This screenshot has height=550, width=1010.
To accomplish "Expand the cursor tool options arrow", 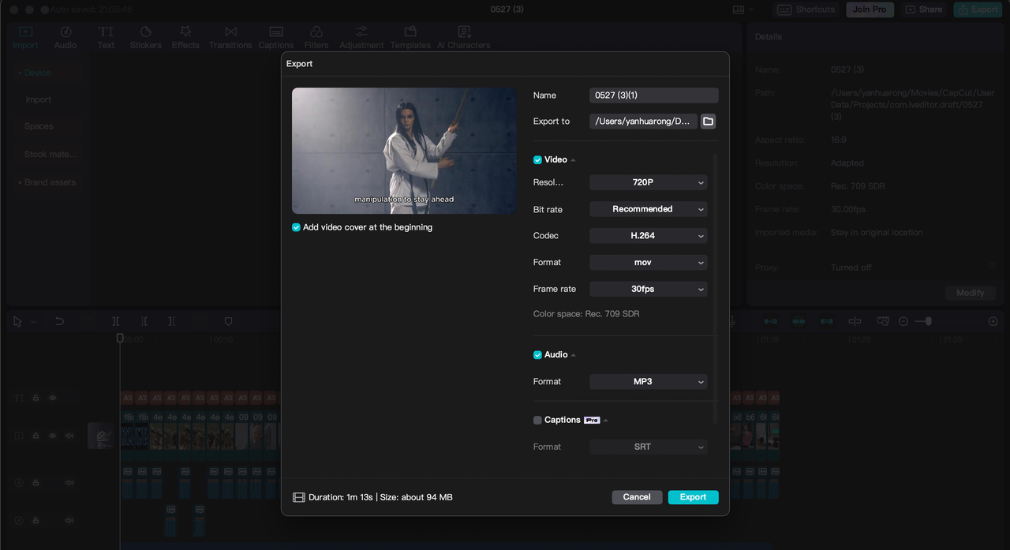I will 33,323.
